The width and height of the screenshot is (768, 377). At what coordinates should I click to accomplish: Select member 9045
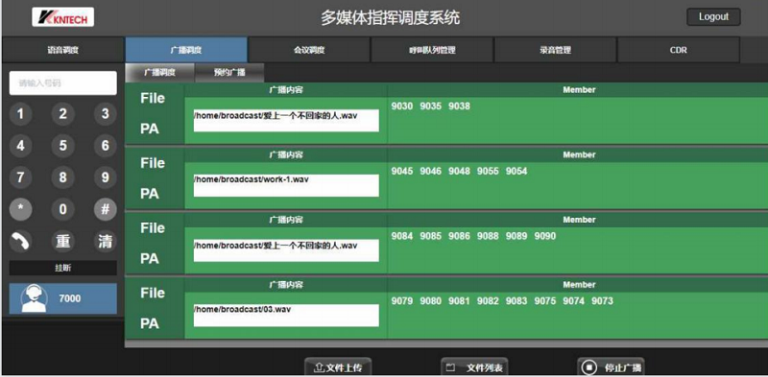(x=401, y=172)
